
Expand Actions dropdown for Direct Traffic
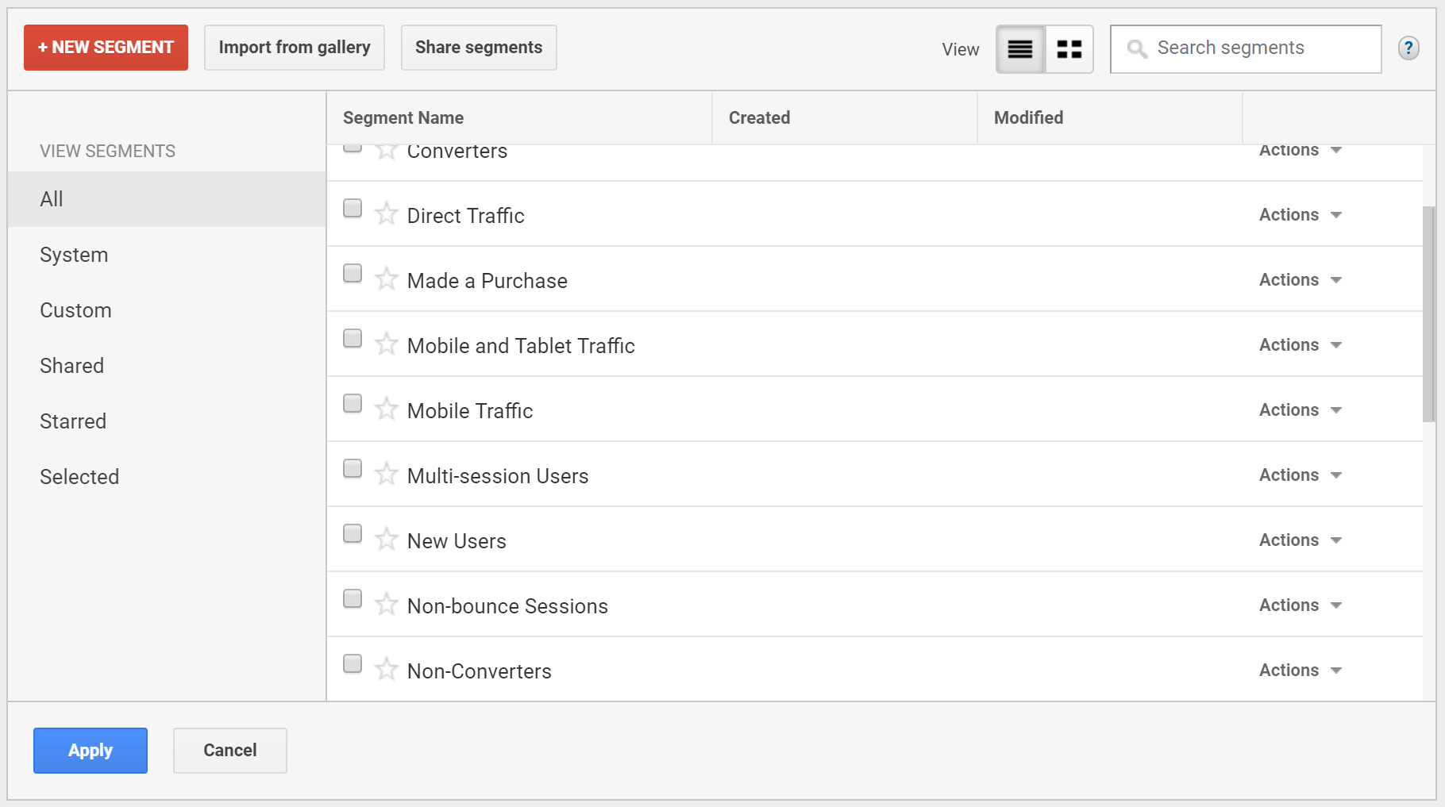tap(1300, 215)
